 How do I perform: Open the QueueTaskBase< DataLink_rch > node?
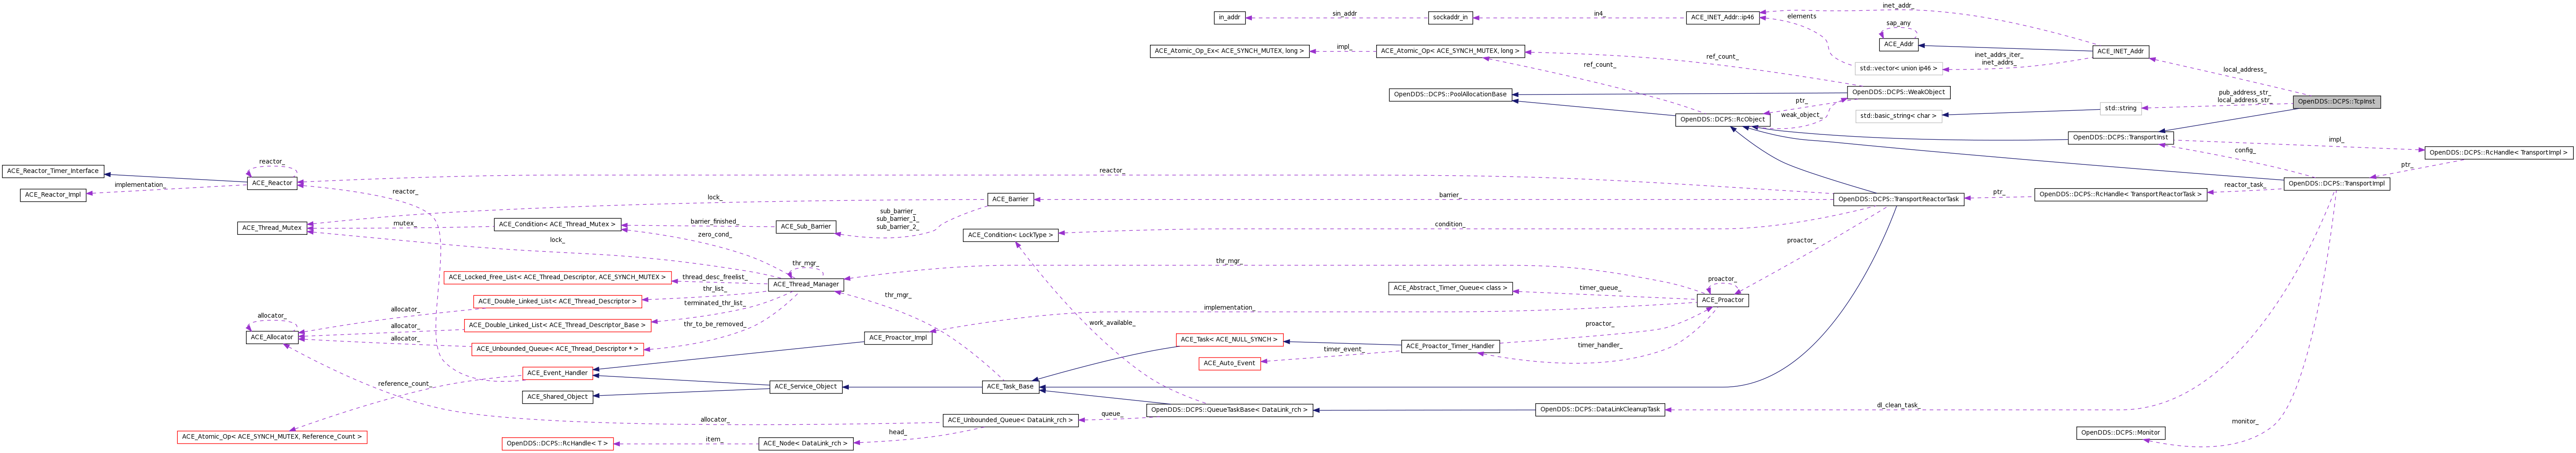coord(1229,410)
